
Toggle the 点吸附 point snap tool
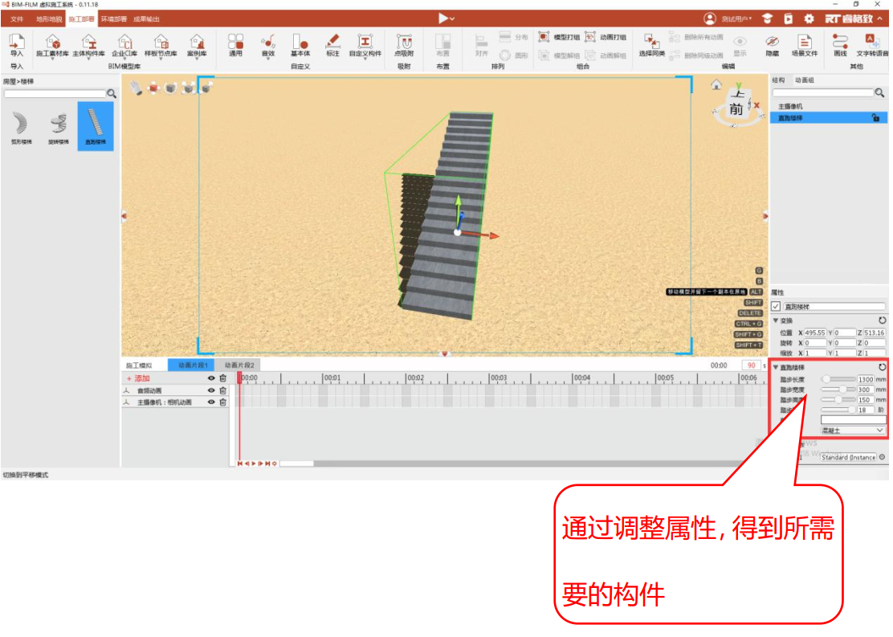(x=405, y=45)
